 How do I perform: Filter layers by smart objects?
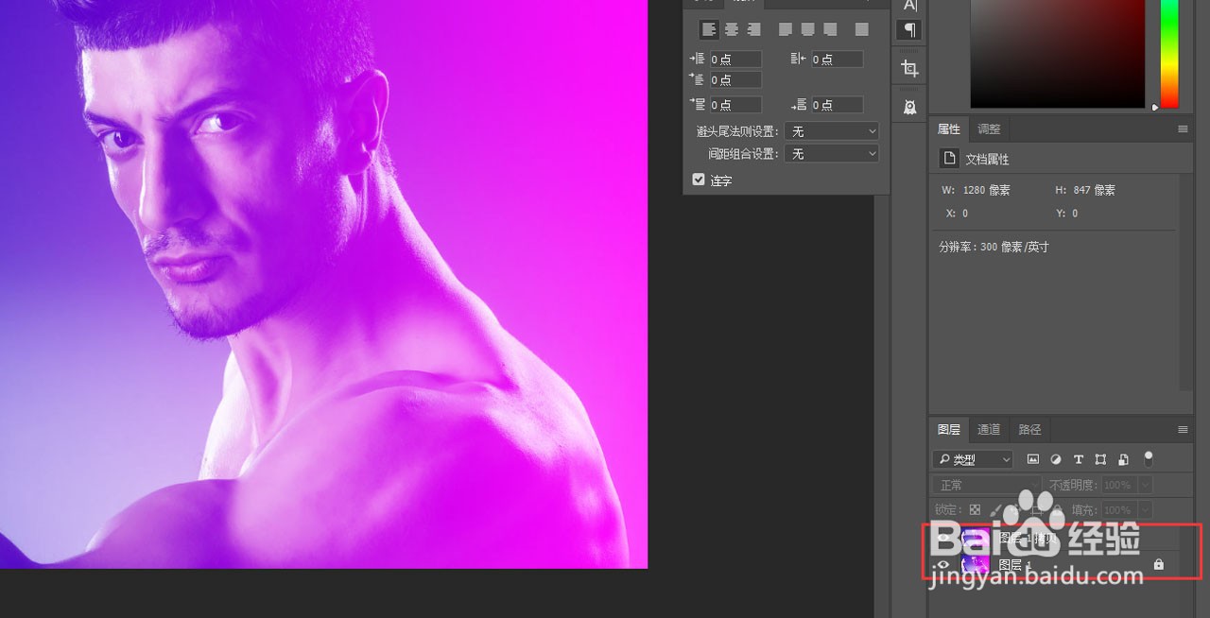[x=1123, y=459]
